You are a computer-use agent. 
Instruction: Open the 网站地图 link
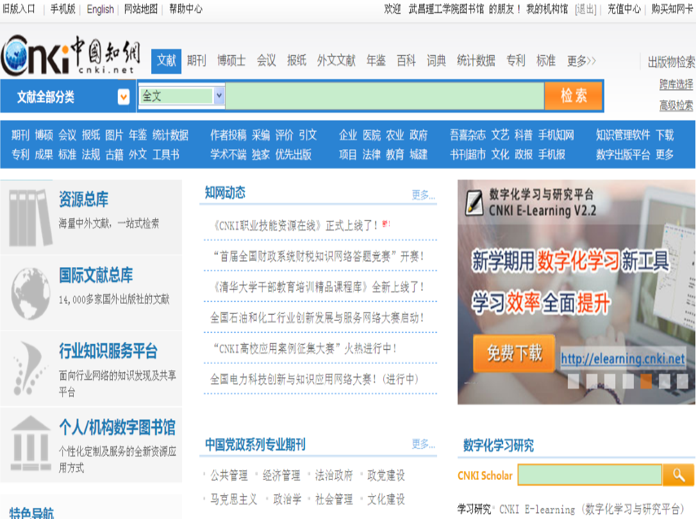pyautogui.click(x=141, y=9)
